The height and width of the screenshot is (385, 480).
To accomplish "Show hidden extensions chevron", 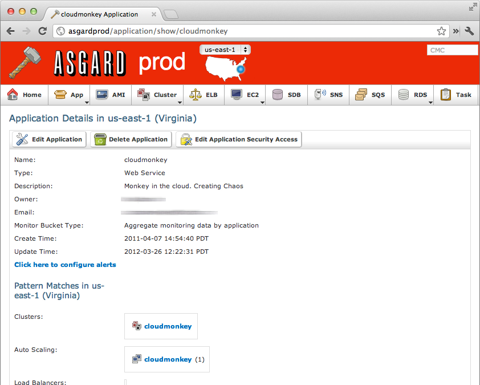I will pos(456,31).
